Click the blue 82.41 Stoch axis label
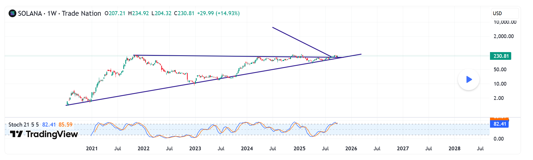This screenshot has height=160, width=533. [x=499, y=124]
